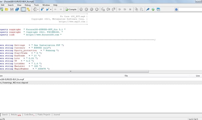Toggle the Toolbox panel icon

(23, 9)
